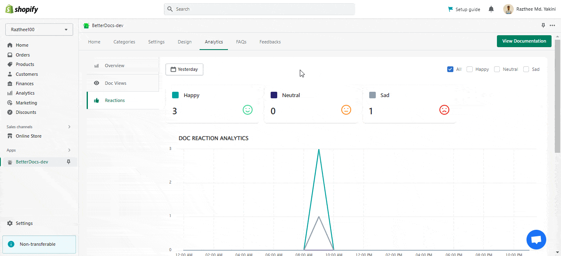Open the app's Settings tab
Viewport: 561px width, 256px height.
pos(156,42)
